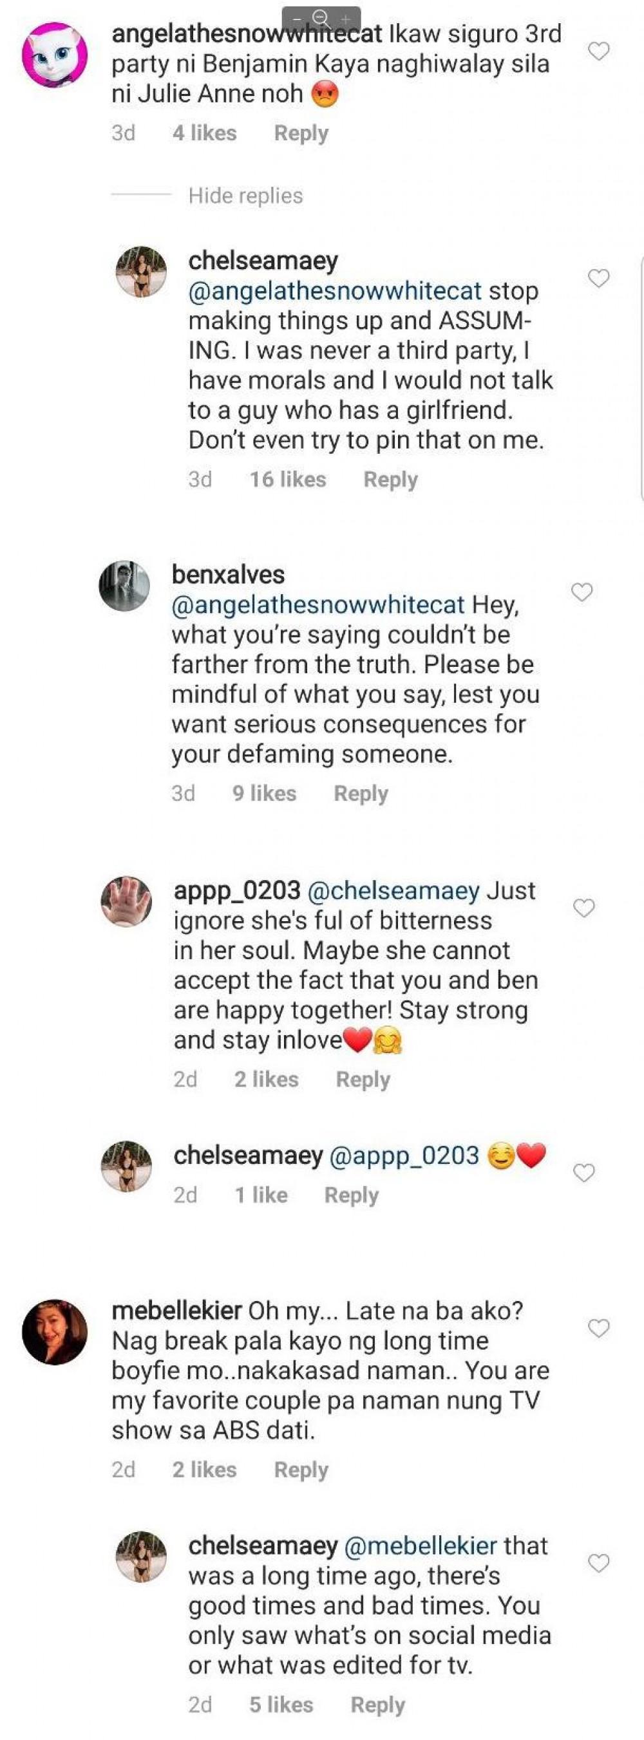Click Reply under mebellekier's comment
Image resolution: width=644 pixels, height=1740 pixels.
301,1470
